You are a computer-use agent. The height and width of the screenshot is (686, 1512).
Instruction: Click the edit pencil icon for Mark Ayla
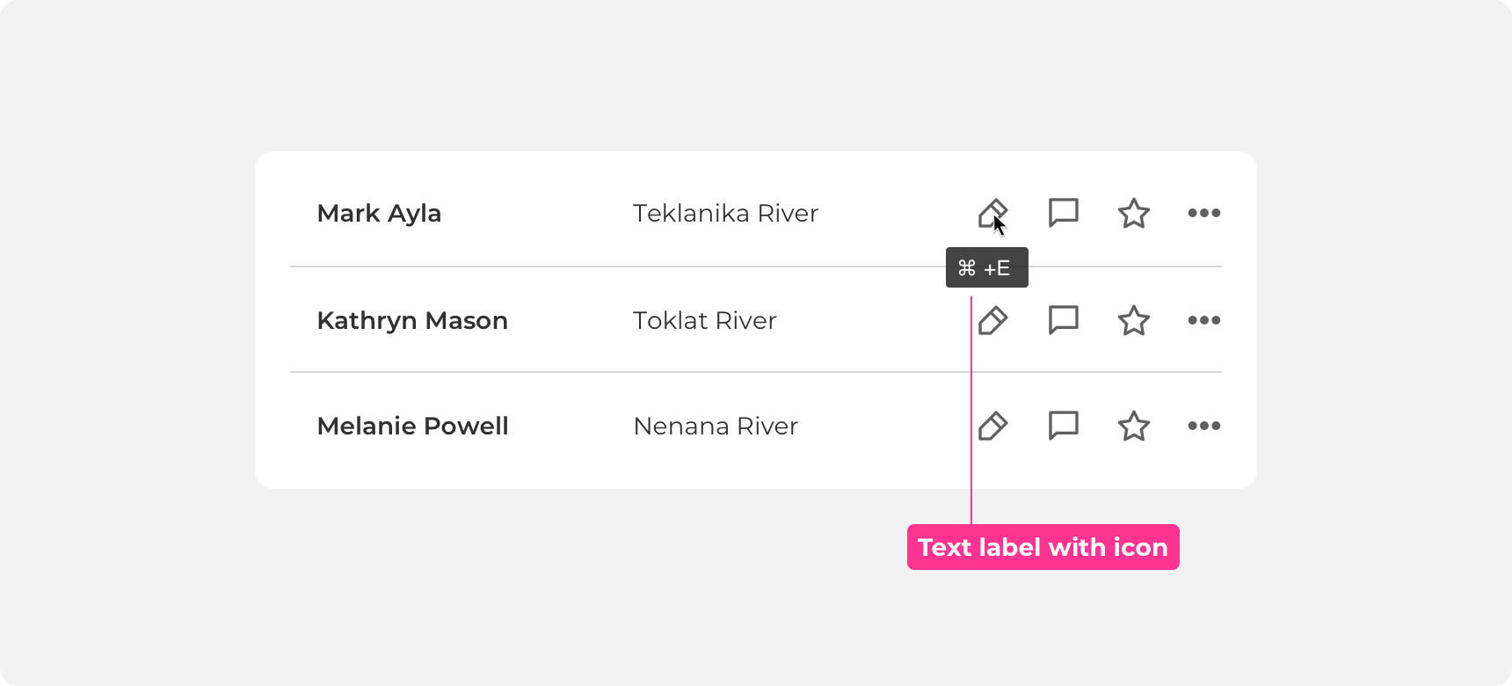(992, 213)
